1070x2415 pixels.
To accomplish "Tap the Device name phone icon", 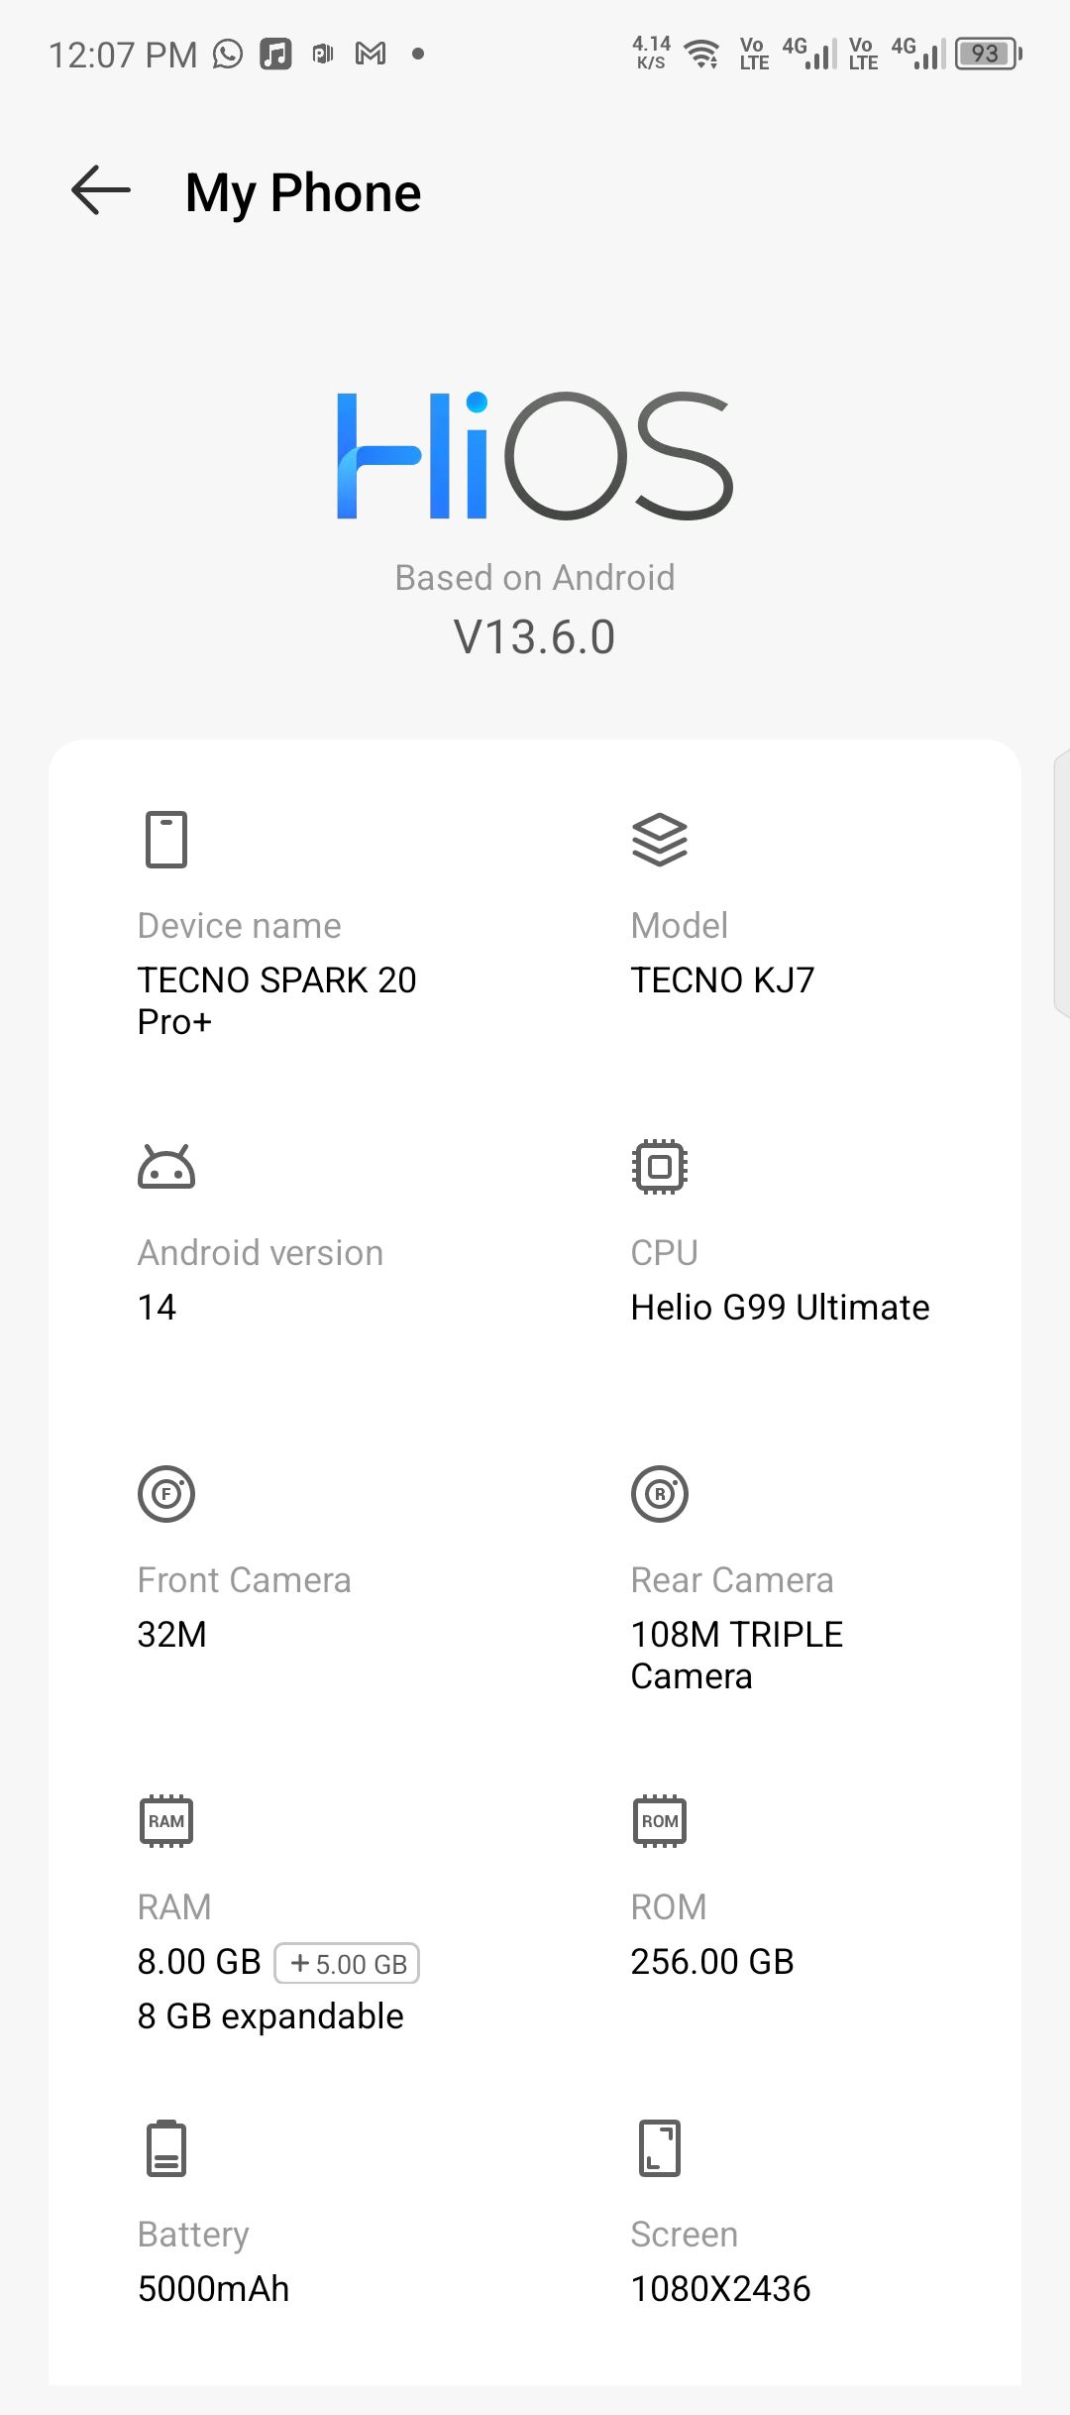I will click(x=166, y=840).
